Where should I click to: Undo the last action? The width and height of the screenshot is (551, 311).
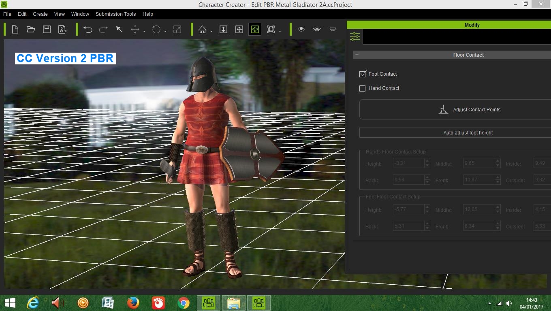(88, 30)
